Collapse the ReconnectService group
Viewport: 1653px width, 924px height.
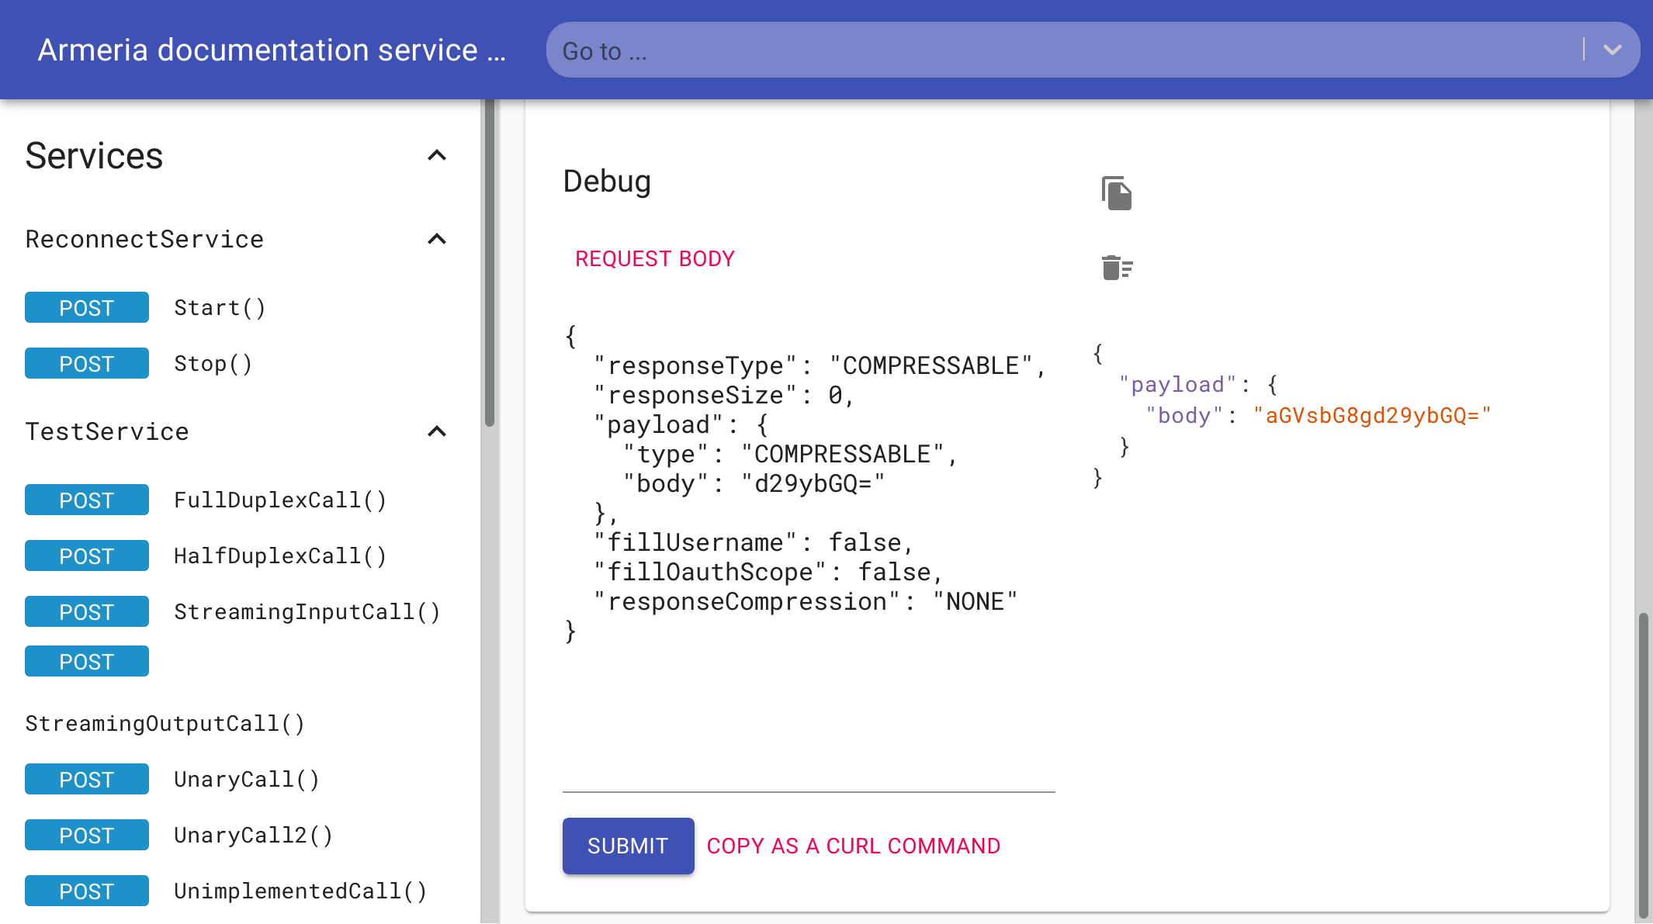pos(437,239)
